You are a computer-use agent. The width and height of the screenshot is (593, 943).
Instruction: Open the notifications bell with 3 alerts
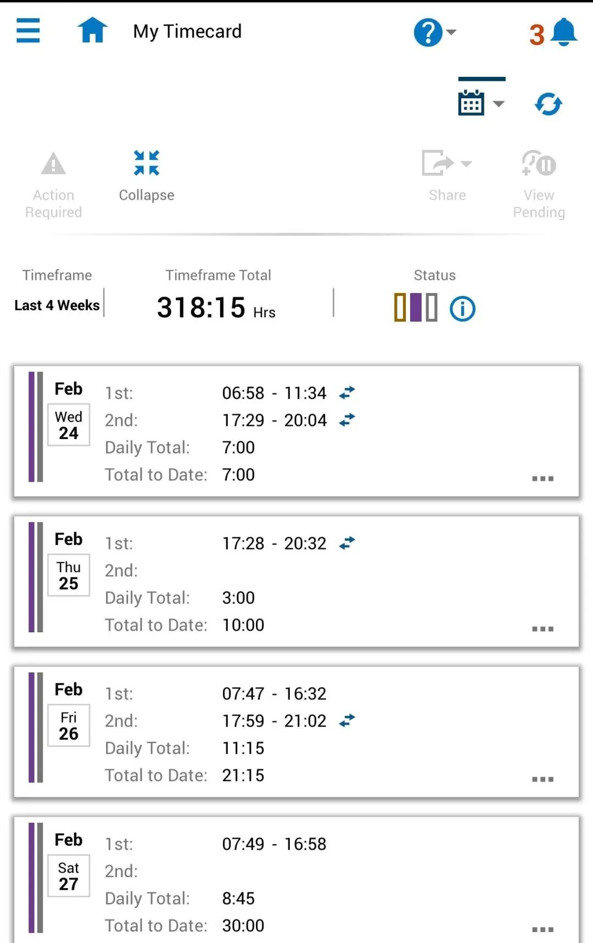(553, 33)
